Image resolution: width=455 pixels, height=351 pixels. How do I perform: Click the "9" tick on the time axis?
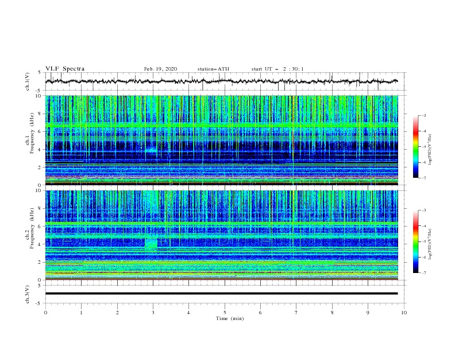click(x=368, y=313)
